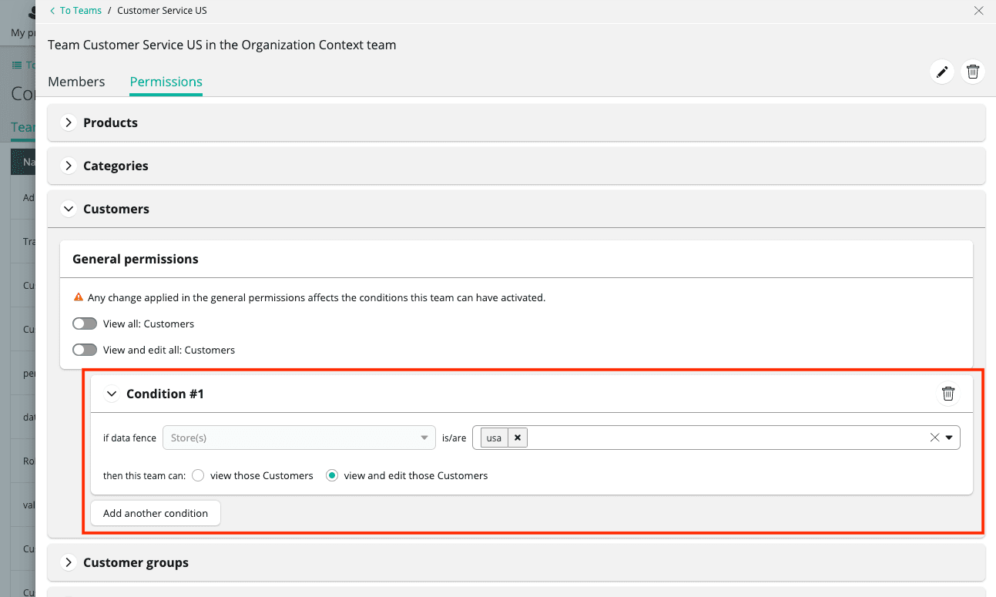Expand the Products section
The height and width of the screenshot is (597, 996).
(x=68, y=122)
